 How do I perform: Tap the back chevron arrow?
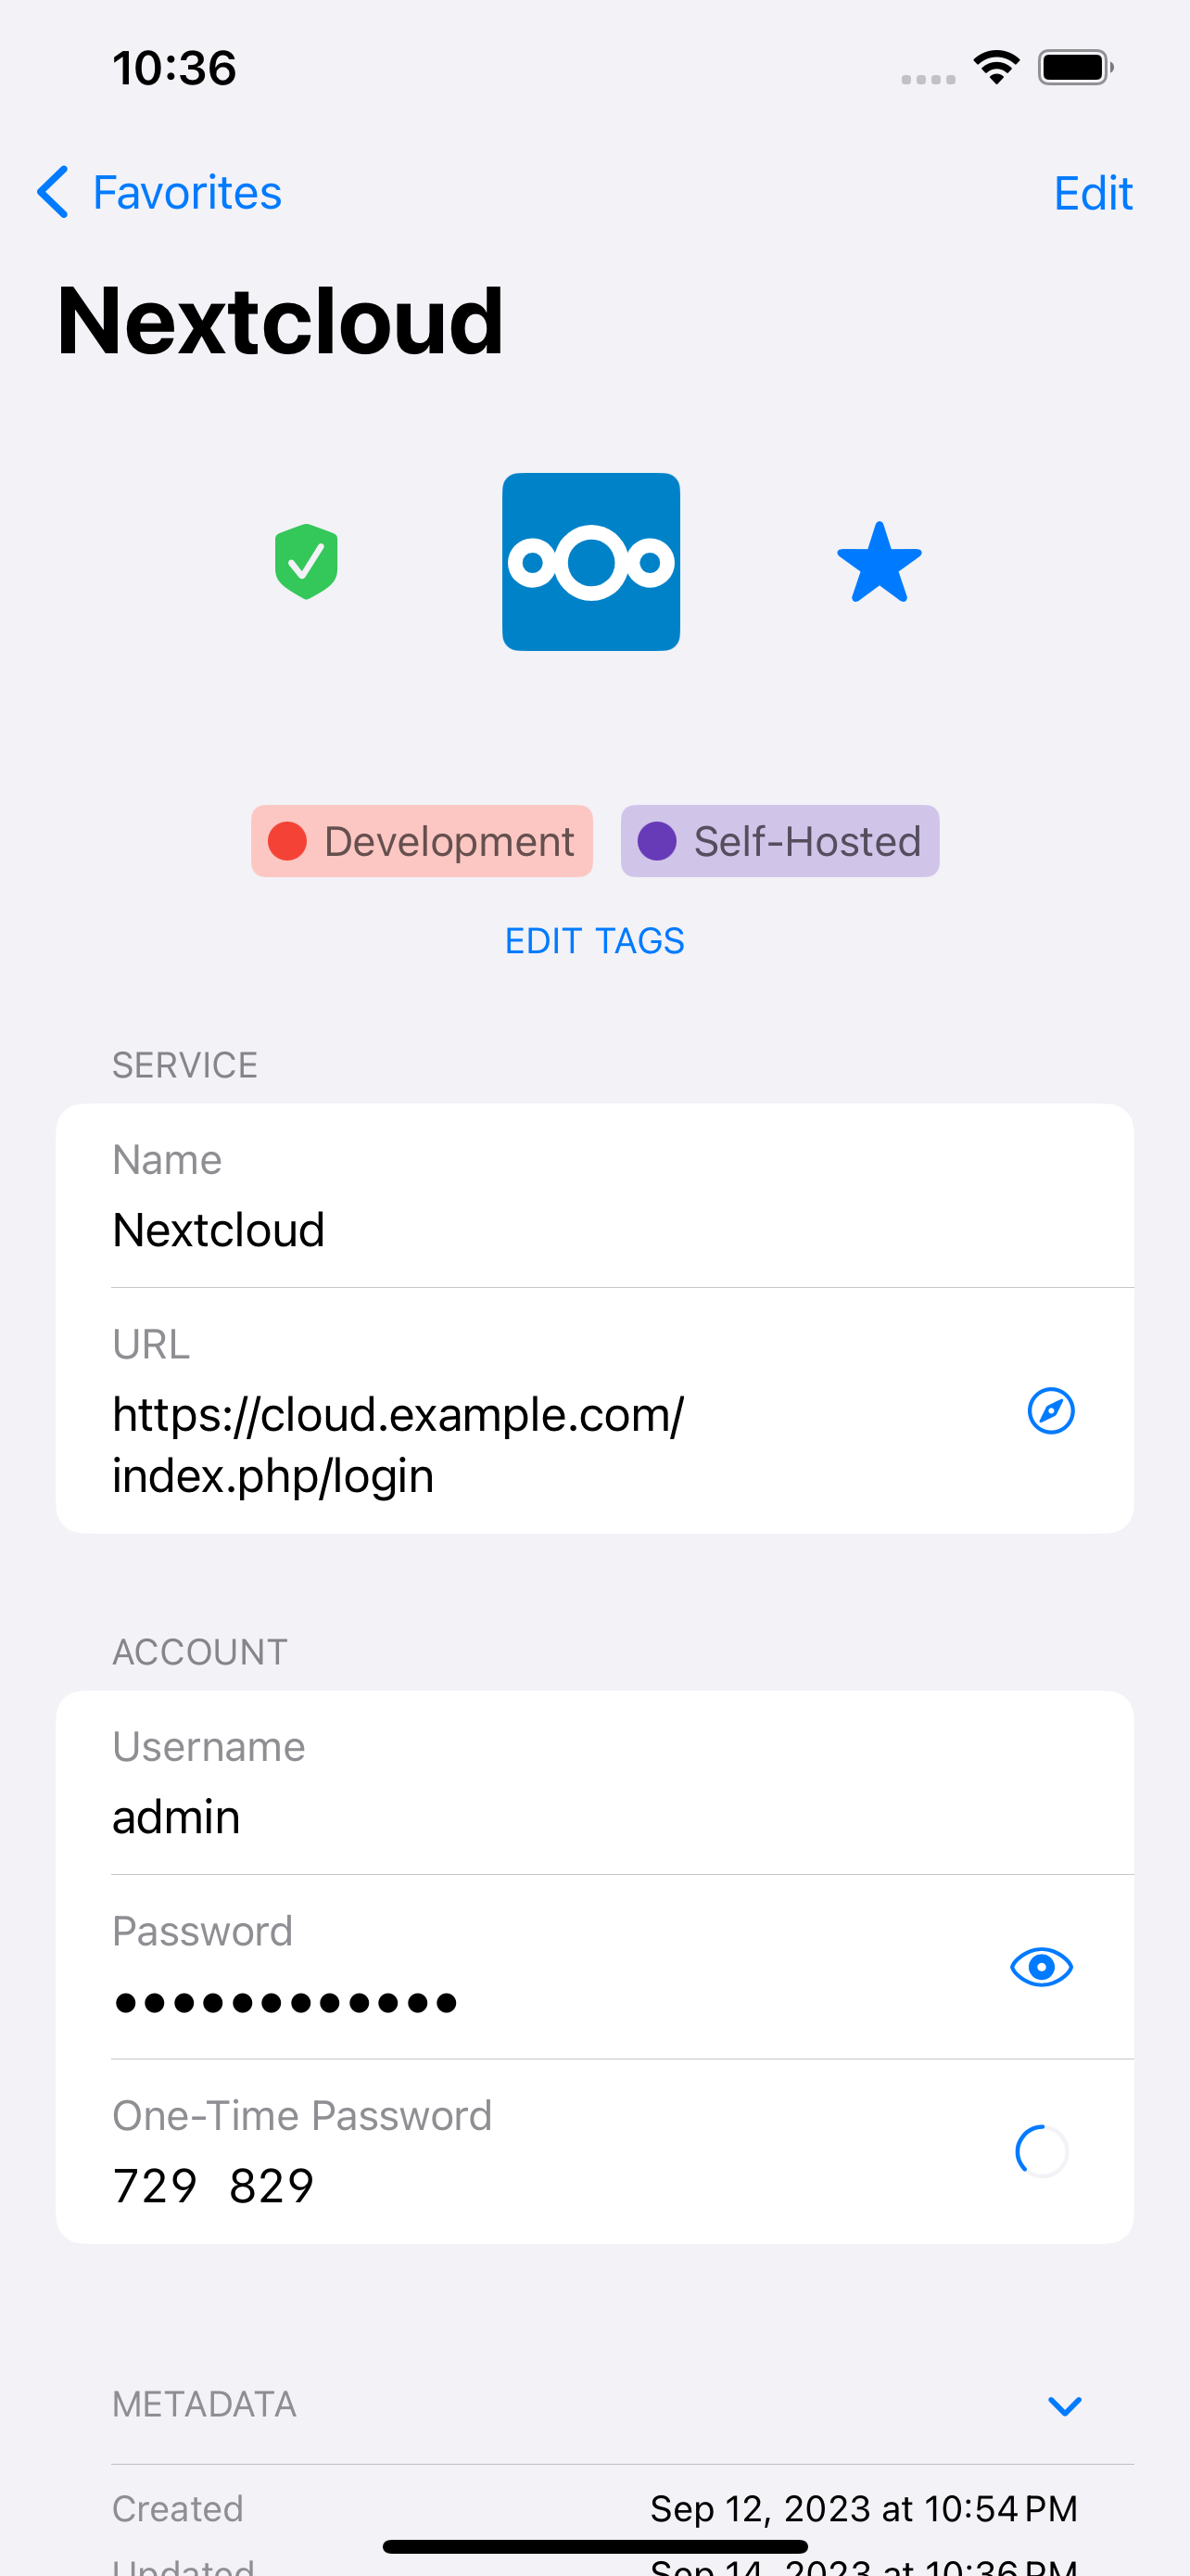point(53,192)
